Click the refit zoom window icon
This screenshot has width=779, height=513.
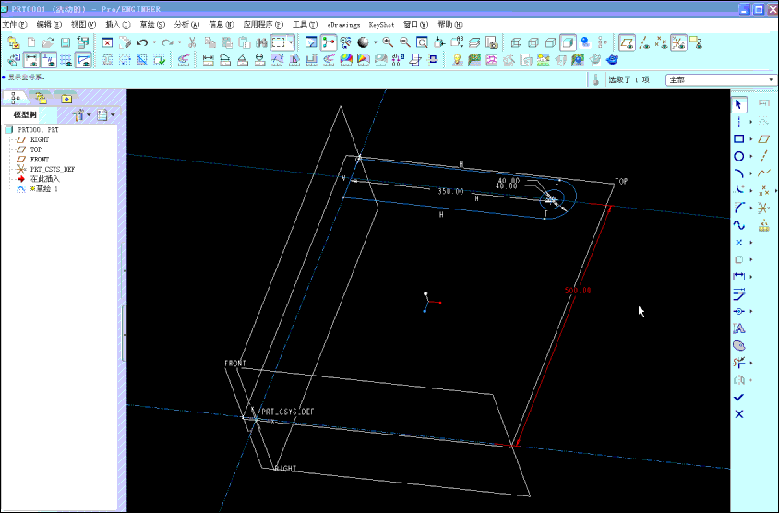[423, 42]
